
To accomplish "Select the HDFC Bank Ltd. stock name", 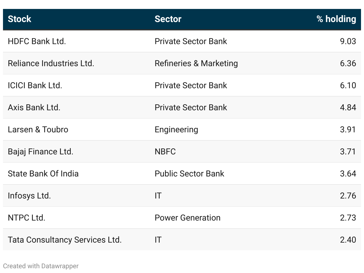I will (x=37, y=41).
